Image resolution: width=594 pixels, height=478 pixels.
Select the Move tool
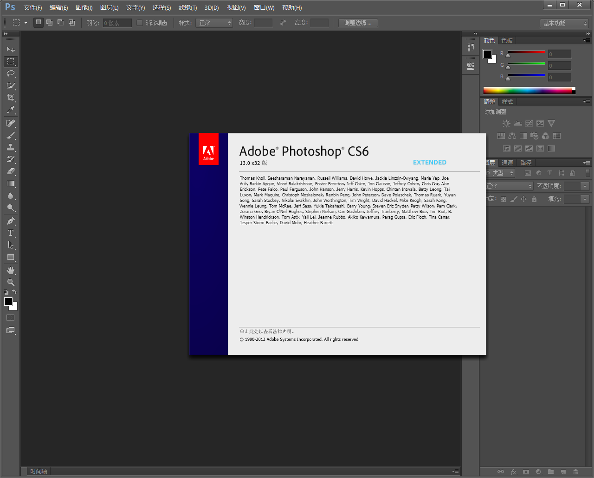click(x=11, y=49)
